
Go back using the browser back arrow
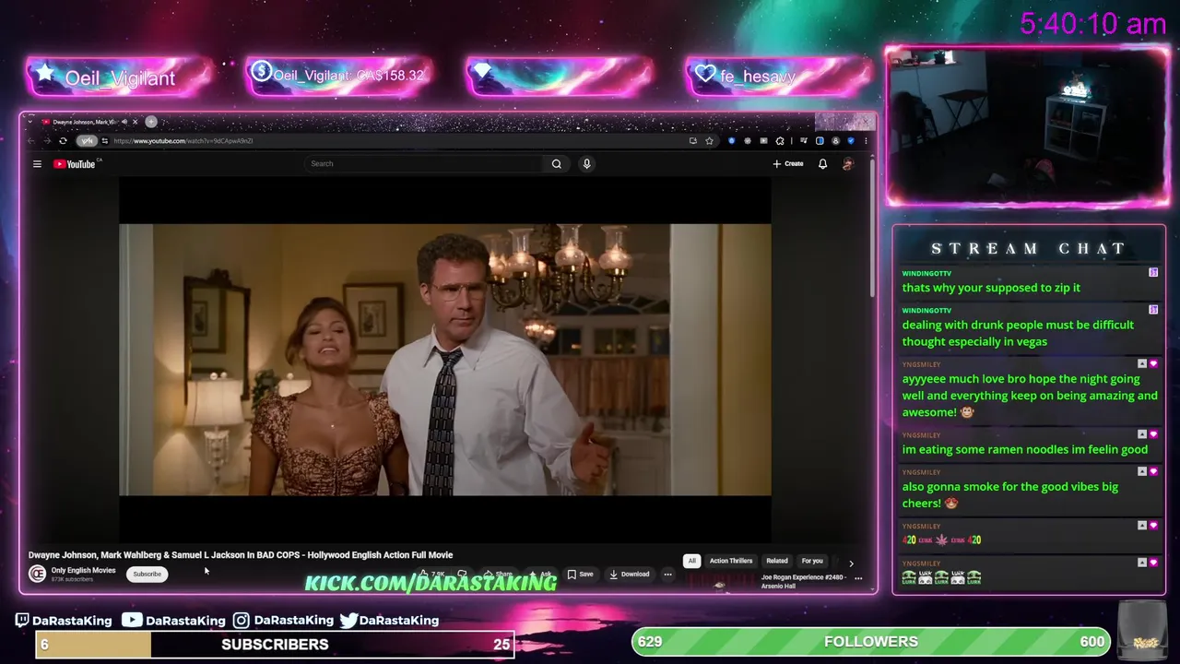point(31,141)
